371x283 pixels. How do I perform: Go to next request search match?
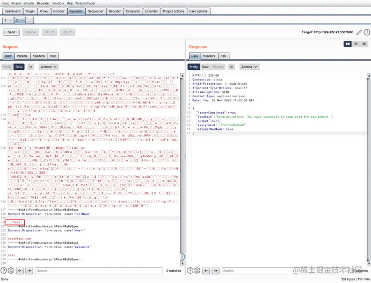(x=29, y=271)
